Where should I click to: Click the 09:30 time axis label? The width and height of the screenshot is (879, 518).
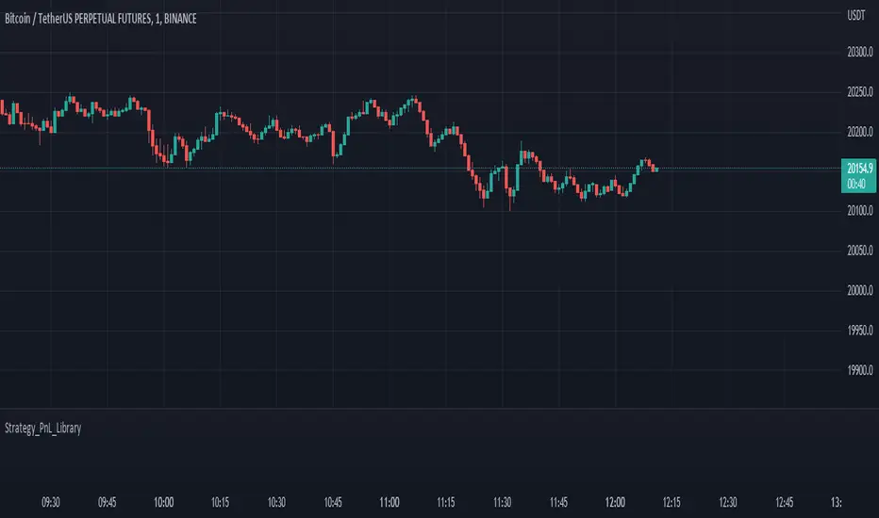click(x=55, y=502)
